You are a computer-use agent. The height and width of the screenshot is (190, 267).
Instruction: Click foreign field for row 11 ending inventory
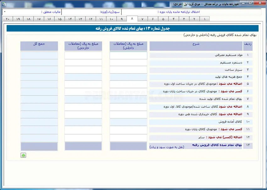pos(83,130)
